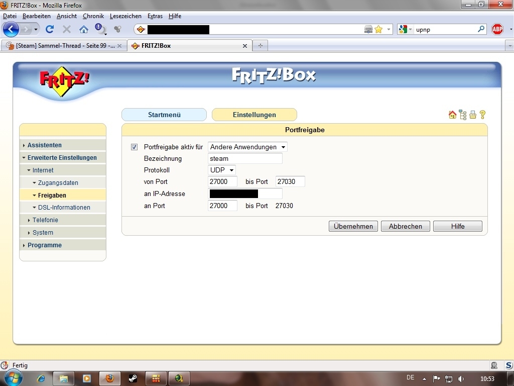
Task: Click the forward navigation arrow
Action: pos(26,30)
